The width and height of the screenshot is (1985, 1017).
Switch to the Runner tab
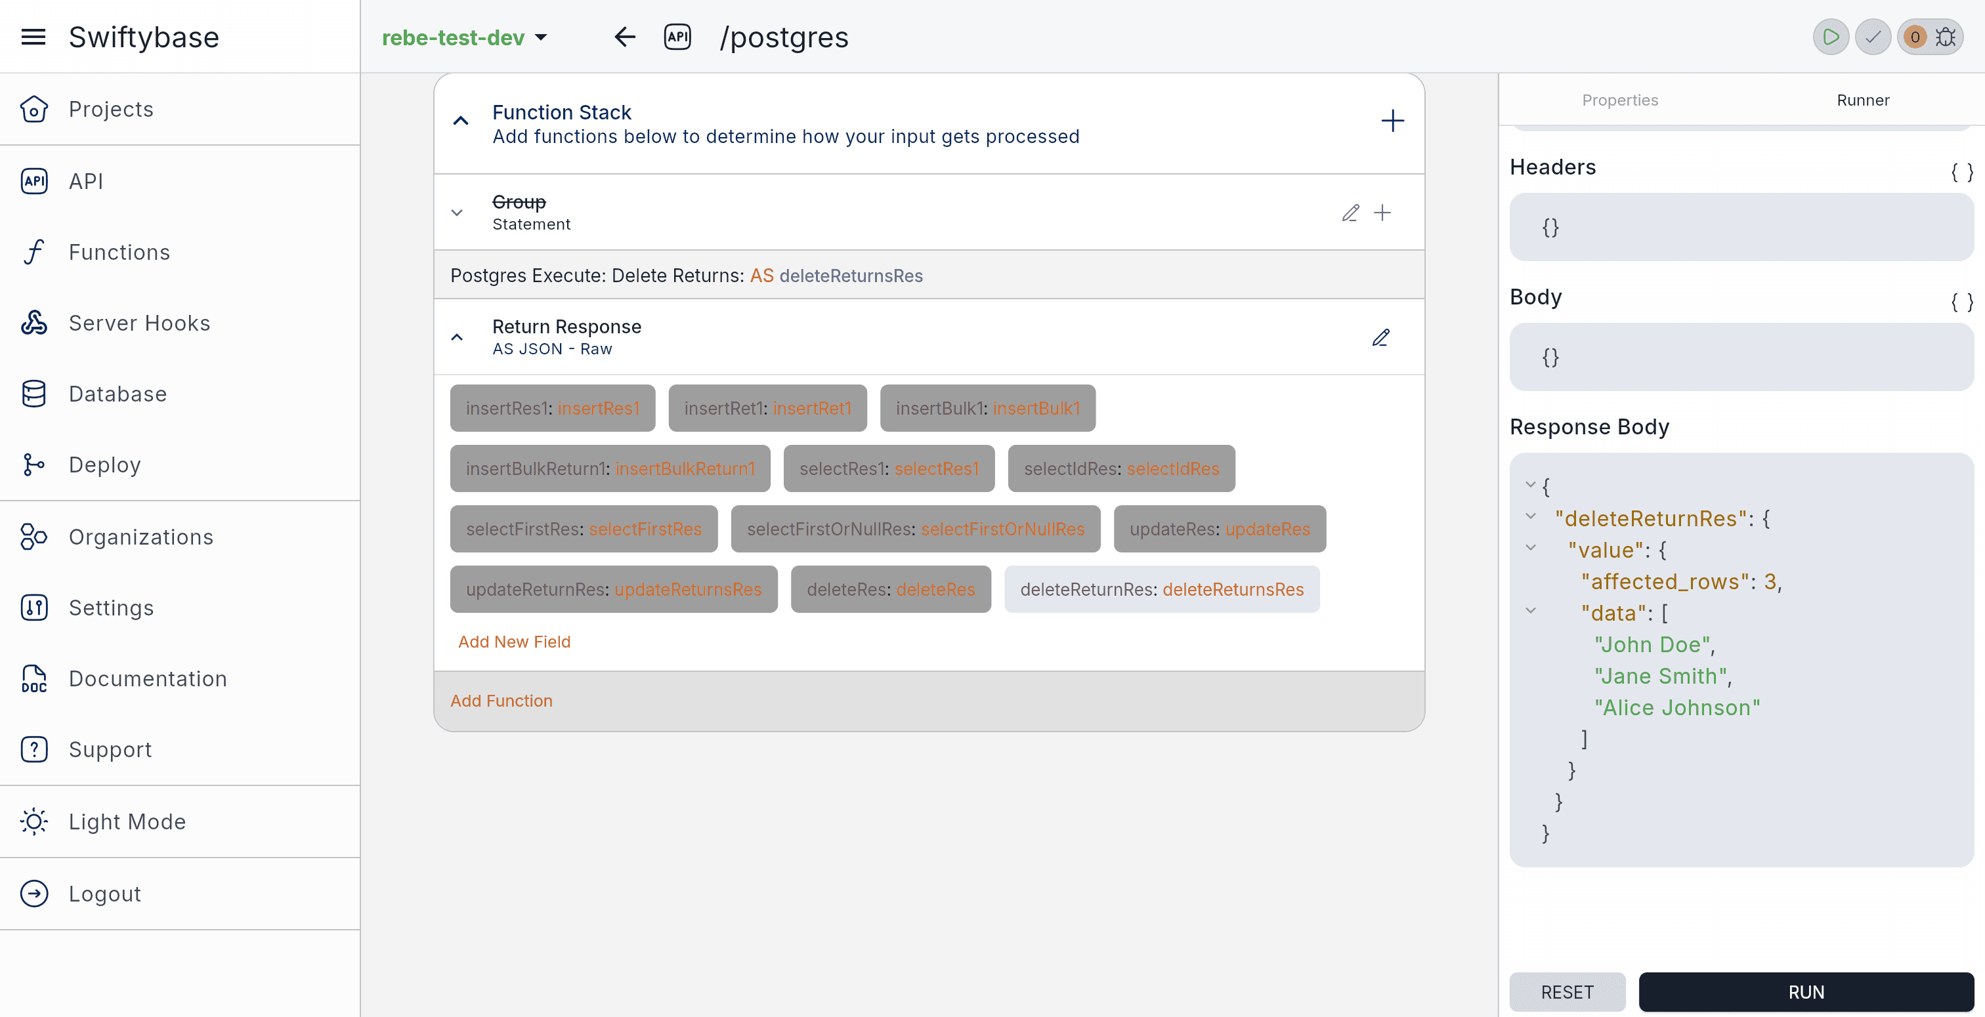point(1862,100)
